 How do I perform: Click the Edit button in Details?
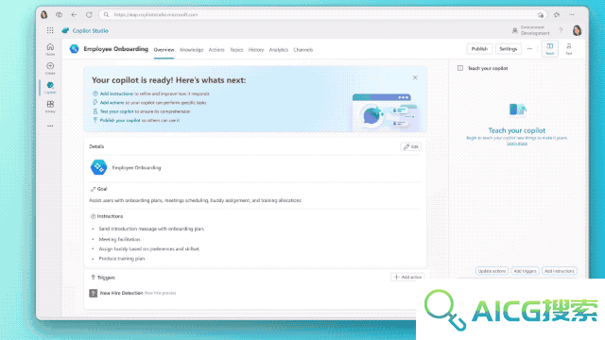click(x=411, y=146)
